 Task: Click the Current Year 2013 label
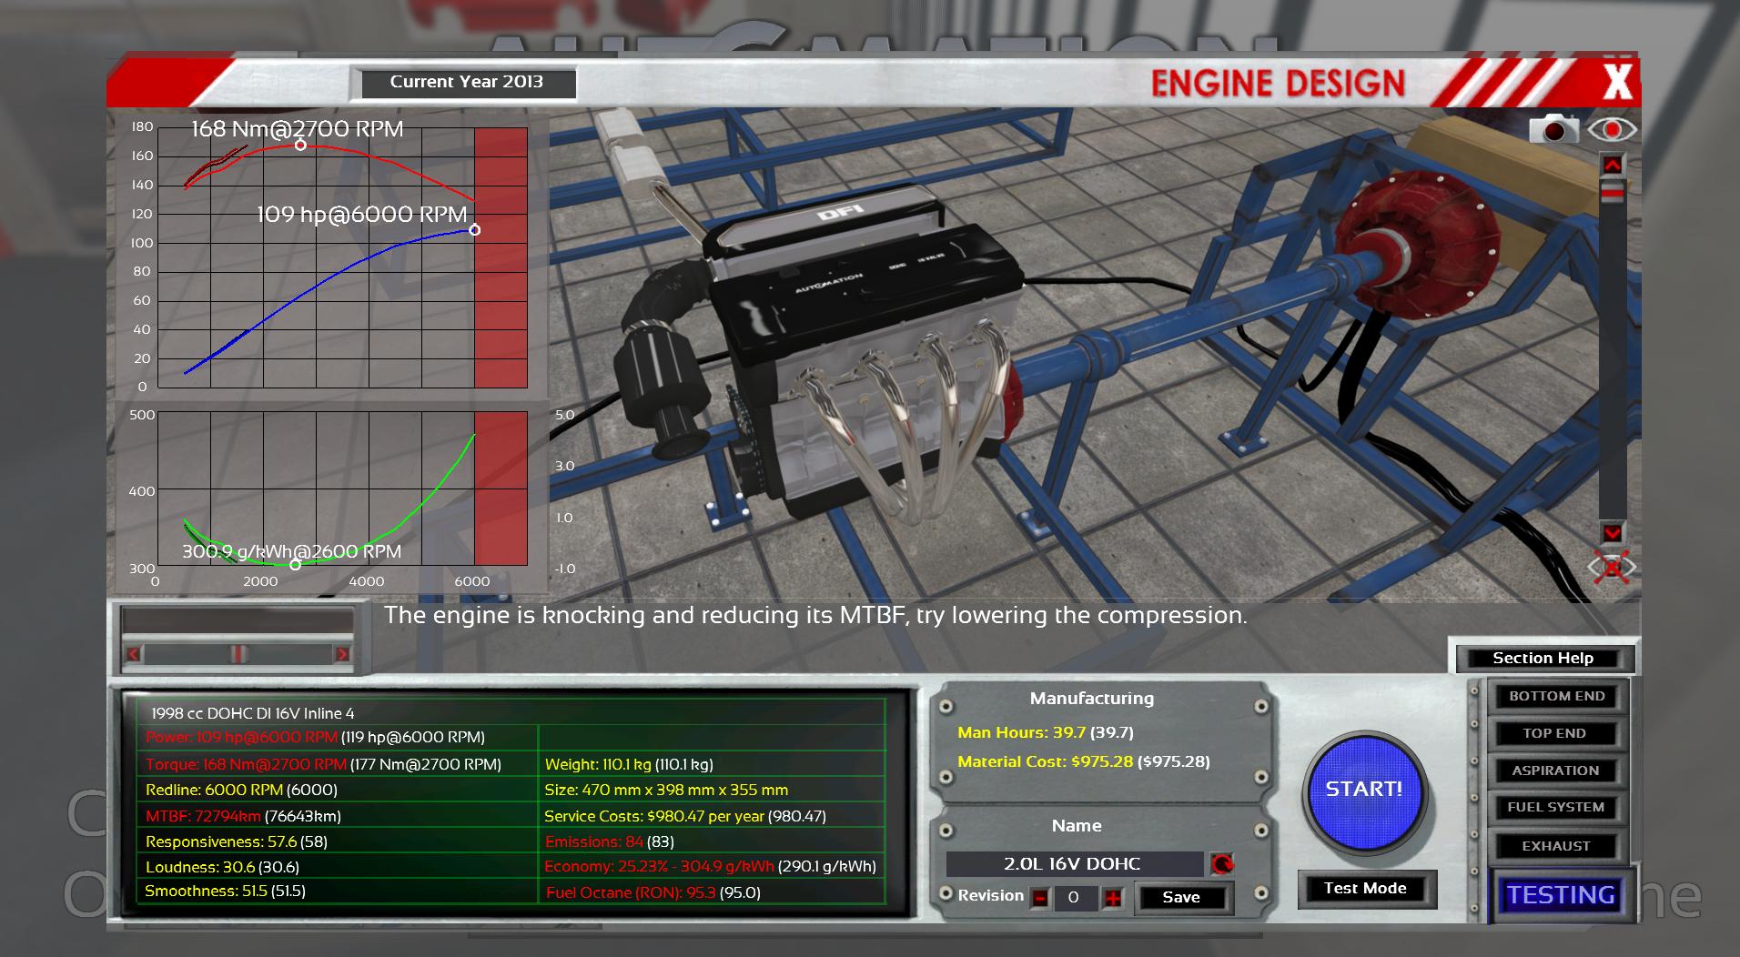[x=467, y=82]
